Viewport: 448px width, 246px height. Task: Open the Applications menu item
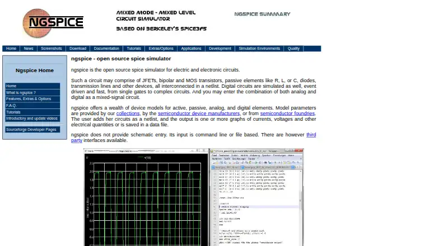pos(191,49)
